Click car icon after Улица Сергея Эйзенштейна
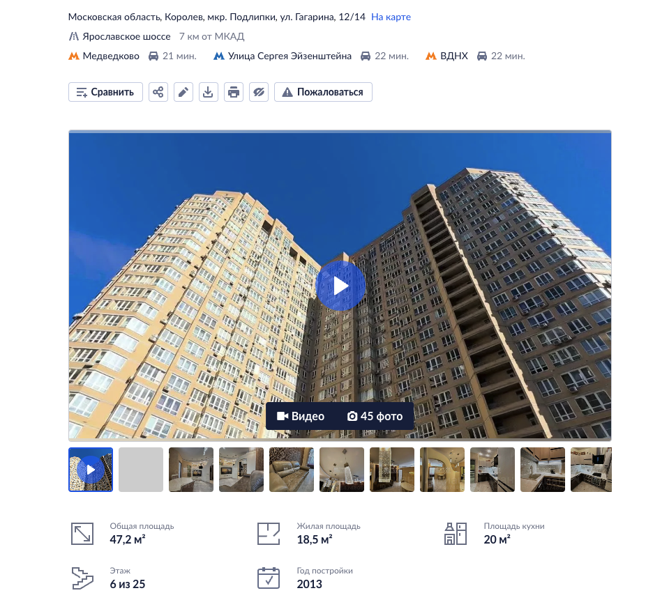Screen dimensions: 646x593 coord(366,56)
